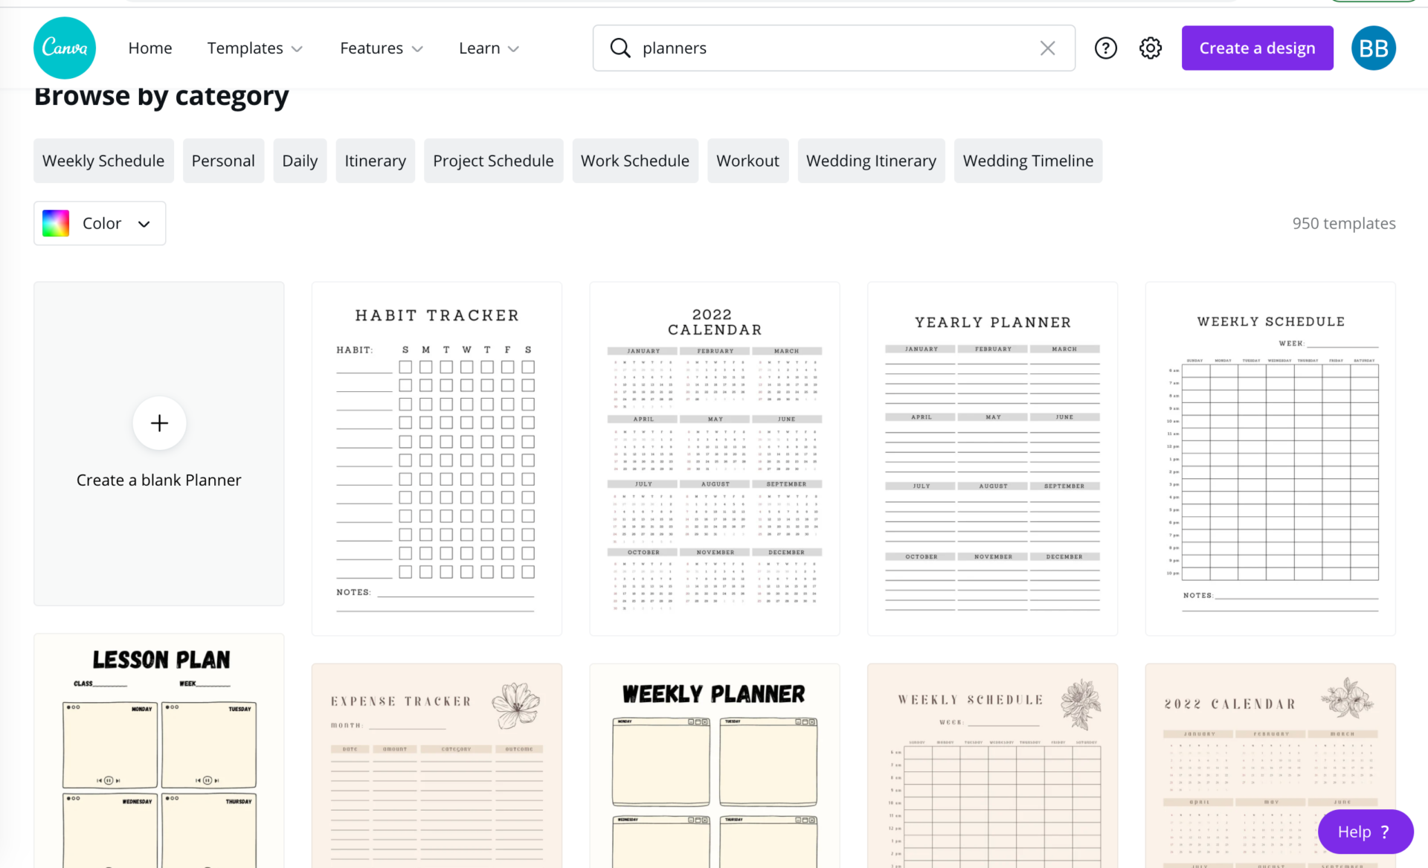Select the Workout category chip
The width and height of the screenshot is (1428, 868).
[747, 161]
